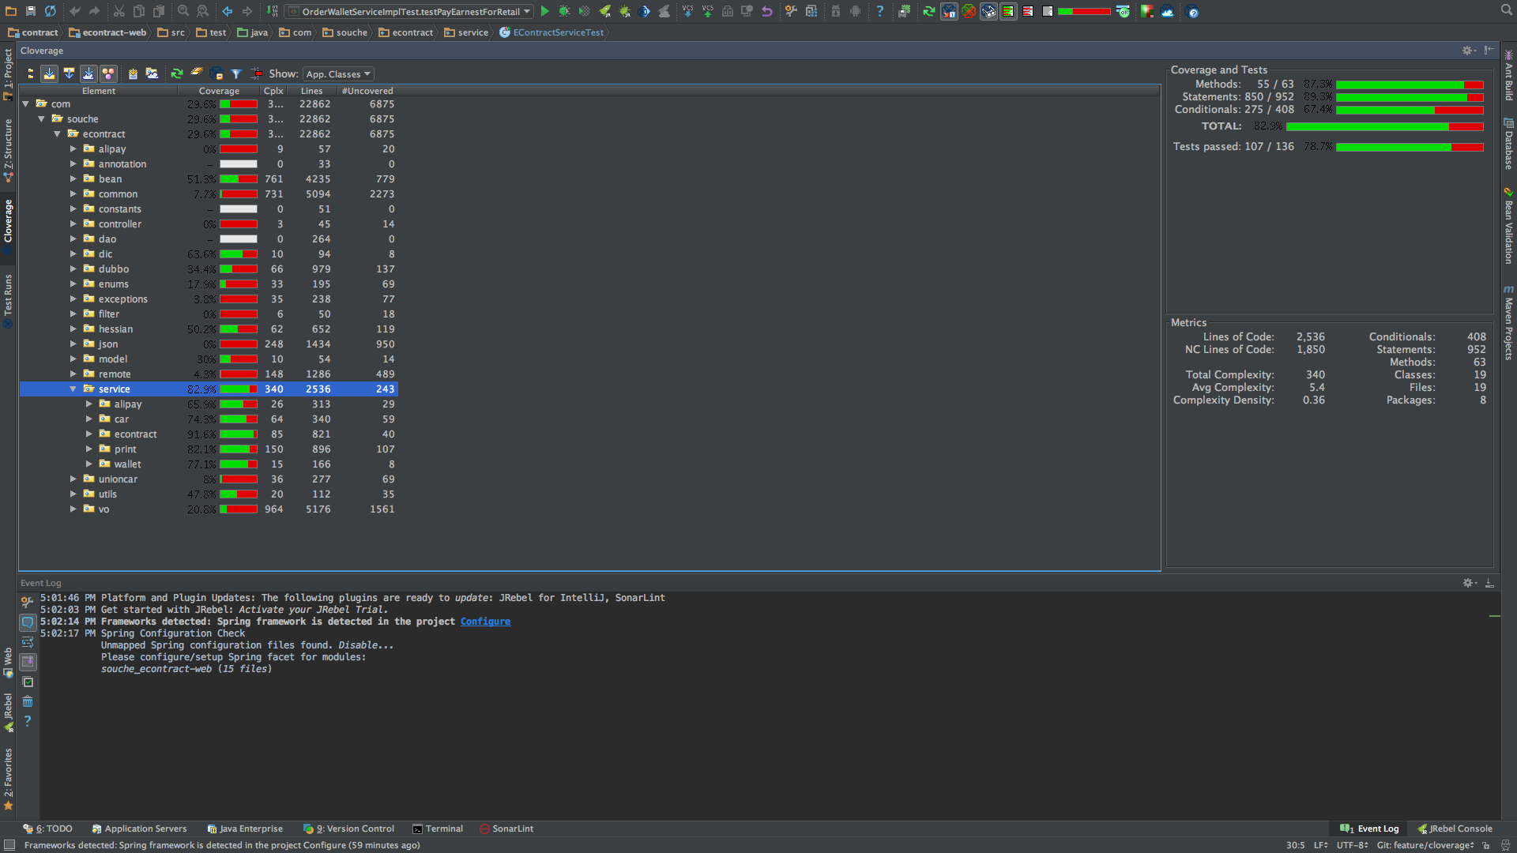Click VCS commit changes icon
This screenshot has height=853, width=1517.
(707, 11)
